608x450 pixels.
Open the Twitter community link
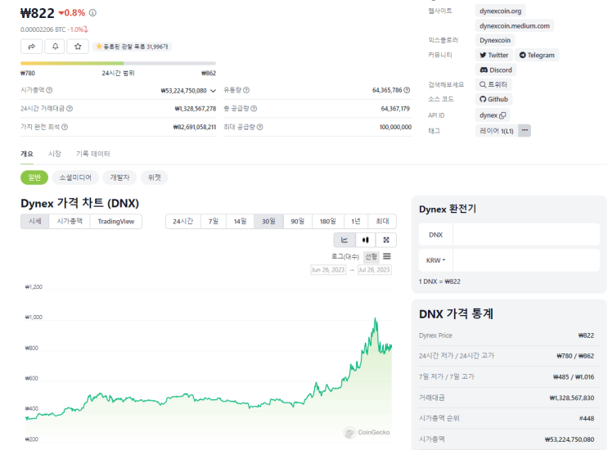click(494, 55)
